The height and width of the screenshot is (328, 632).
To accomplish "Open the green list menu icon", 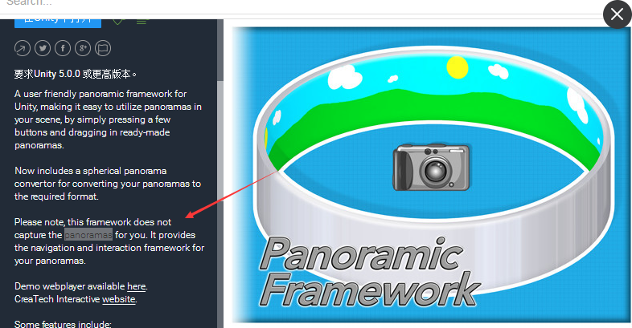I will click(142, 22).
